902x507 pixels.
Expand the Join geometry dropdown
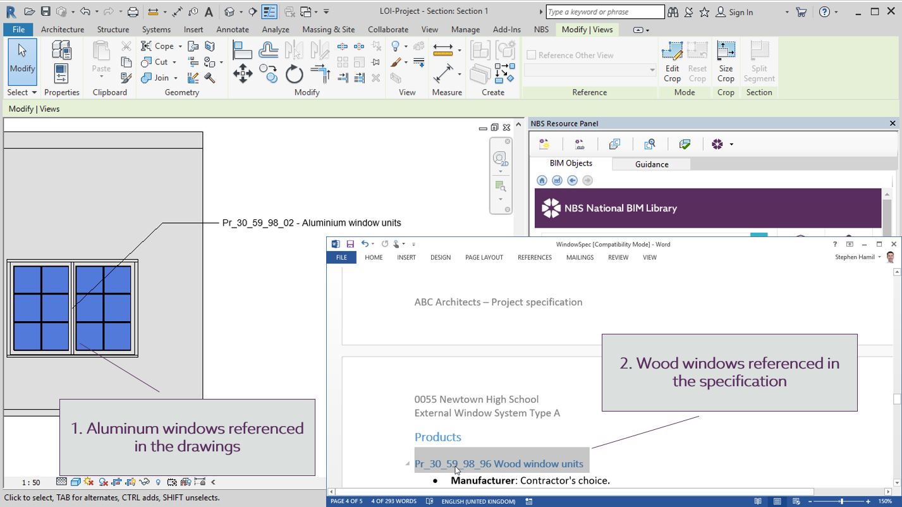pos(175,78)
